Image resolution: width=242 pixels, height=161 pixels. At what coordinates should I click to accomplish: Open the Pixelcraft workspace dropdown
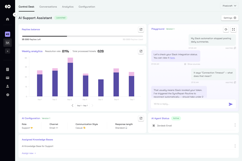coord(229,6)
